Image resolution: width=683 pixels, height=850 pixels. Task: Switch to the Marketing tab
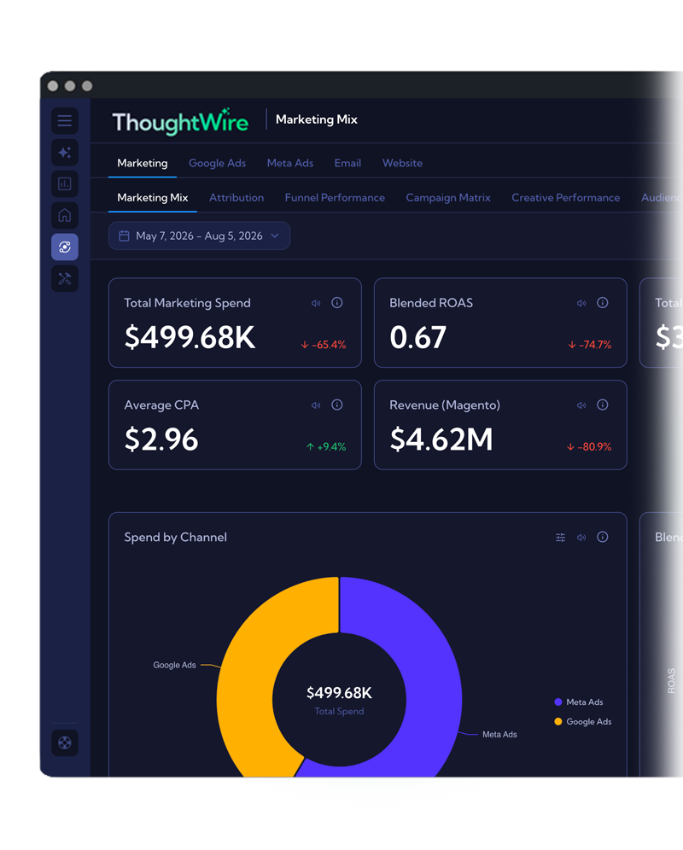click(x=142, y=163)
